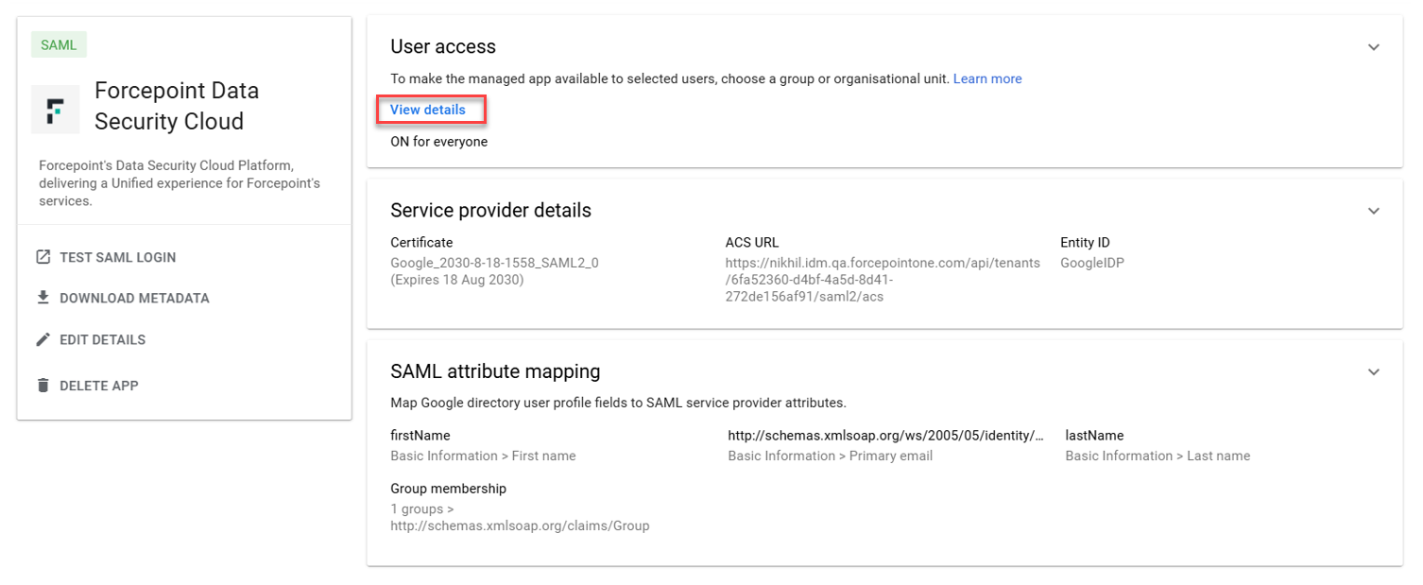This screenshot has width=1423, height=585.
Task: Select the EDIT DETAILS option
Action: [x=102, y=340]
